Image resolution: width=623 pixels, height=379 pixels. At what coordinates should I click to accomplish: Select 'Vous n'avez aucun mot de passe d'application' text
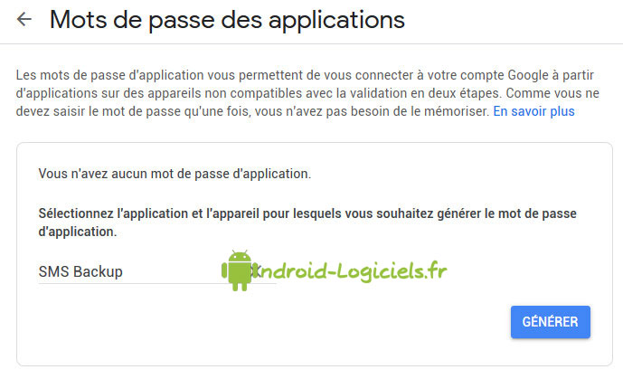(175, 172)
